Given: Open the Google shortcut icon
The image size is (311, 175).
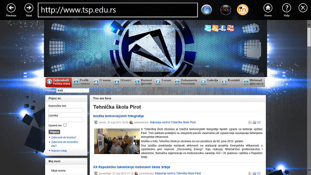Looking at the screenshot, I should (226, 10).
